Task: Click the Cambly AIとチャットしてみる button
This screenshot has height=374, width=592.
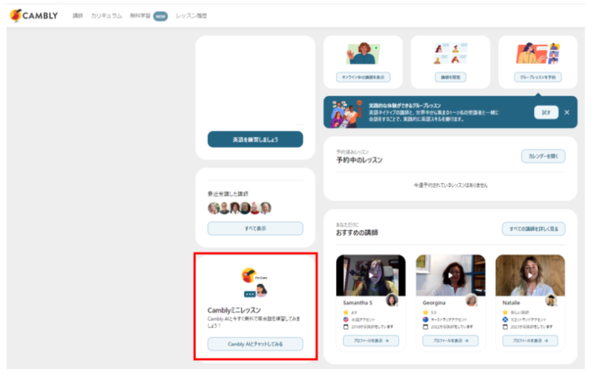Action: coord(255,344)
